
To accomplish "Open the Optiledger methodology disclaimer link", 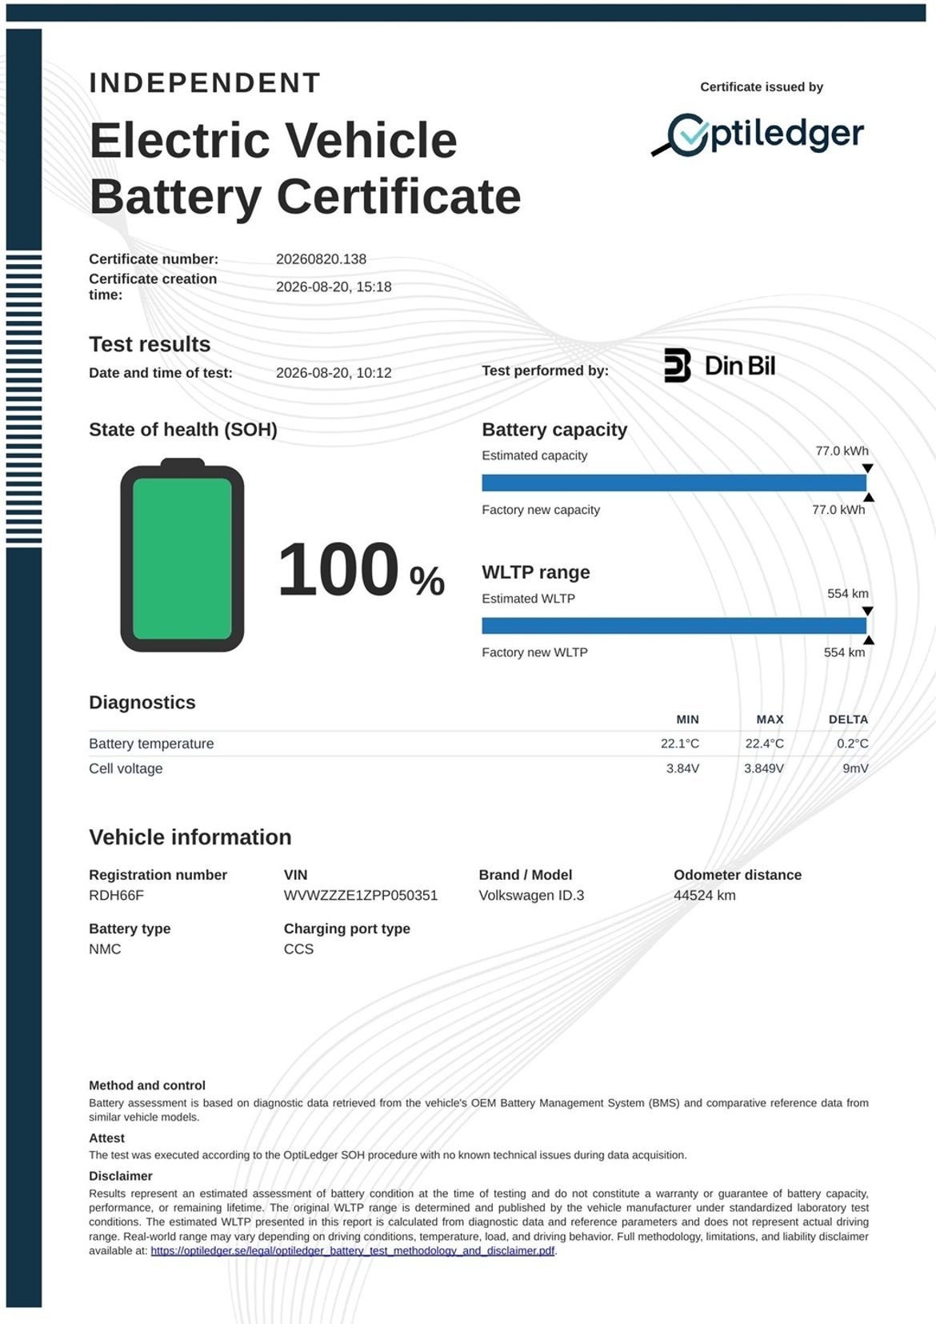I will (x=352, y=1250).
